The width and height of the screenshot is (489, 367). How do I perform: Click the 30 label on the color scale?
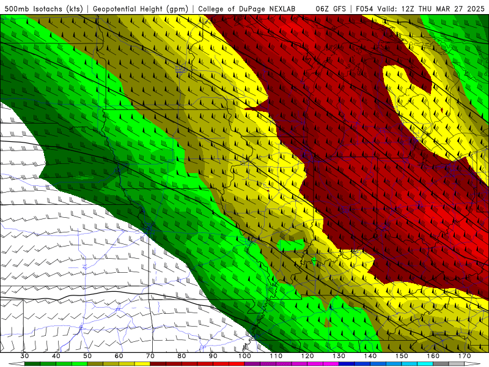[24, 356]
